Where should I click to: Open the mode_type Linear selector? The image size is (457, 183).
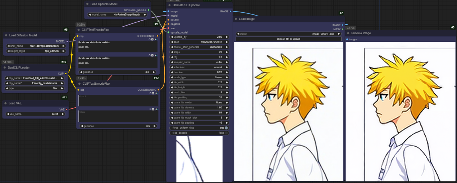click(199, 77)
